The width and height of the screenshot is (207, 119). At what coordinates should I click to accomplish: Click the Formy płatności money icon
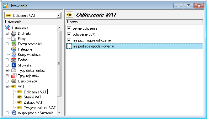pos(14,44)
